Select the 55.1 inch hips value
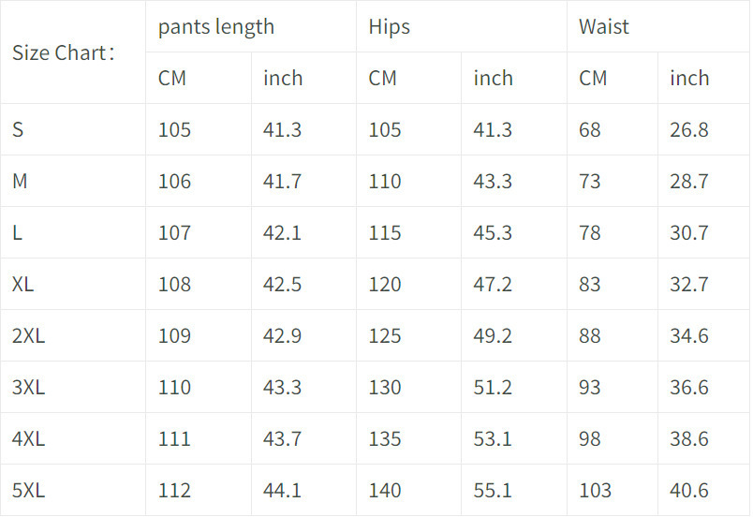753x517 pixels. 493,490
